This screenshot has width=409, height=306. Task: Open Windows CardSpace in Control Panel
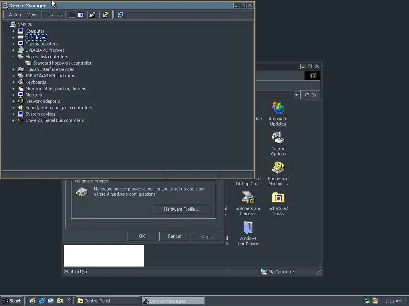pos(248,233)
